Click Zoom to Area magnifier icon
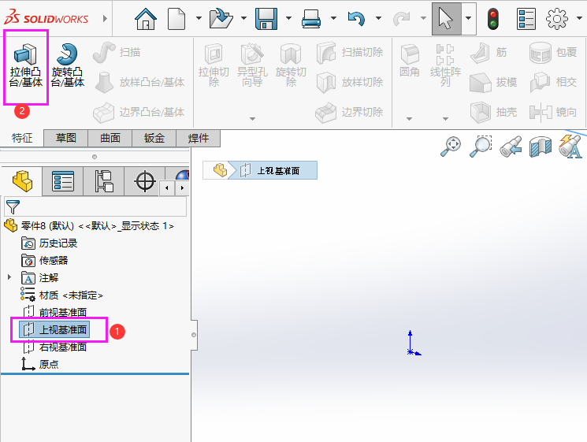Viewport: 587px width, 442px height. point(481,147)
